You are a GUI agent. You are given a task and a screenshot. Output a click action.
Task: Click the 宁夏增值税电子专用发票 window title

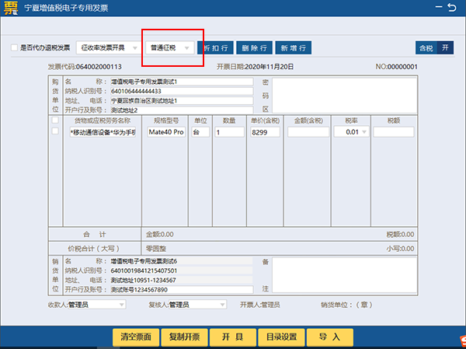coord(66,8)
